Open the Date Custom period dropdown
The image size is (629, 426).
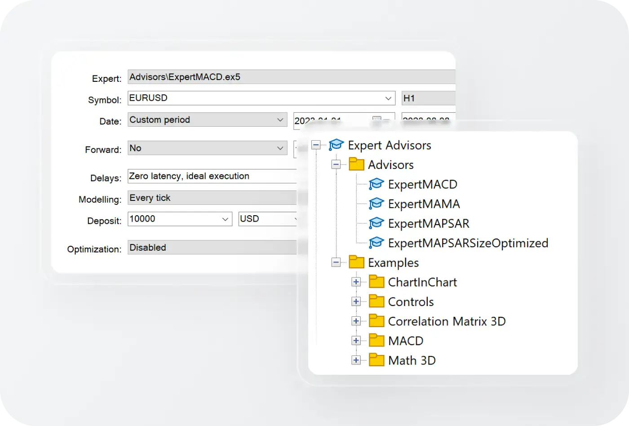(x=280, y=120)
